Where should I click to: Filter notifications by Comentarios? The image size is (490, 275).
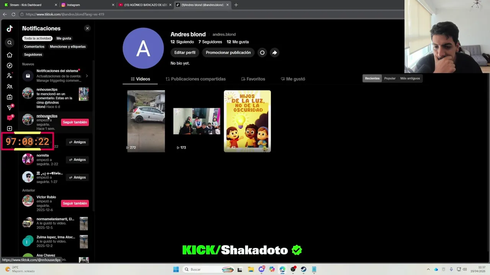(34, 47)
